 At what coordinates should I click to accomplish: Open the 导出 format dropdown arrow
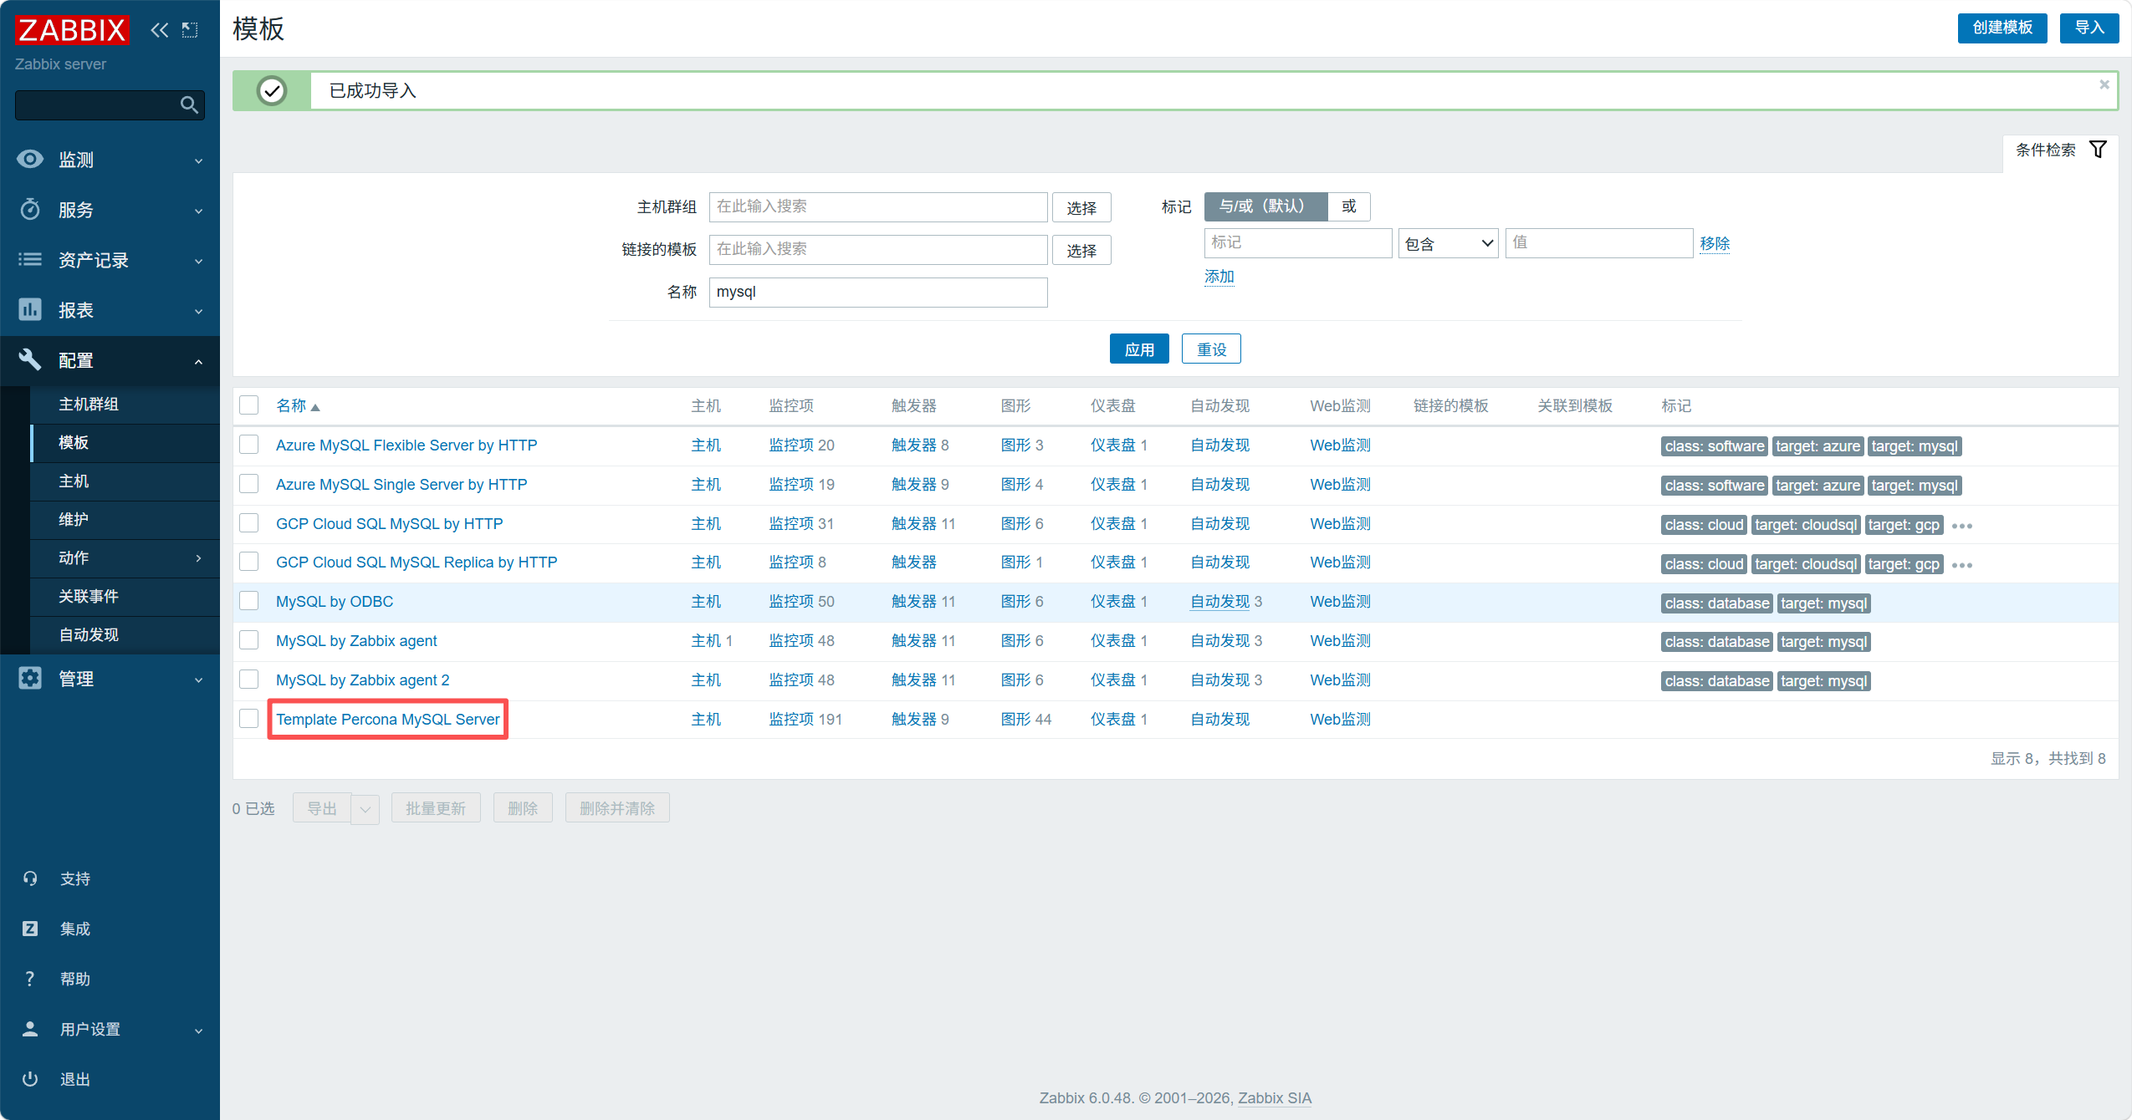click(x=365, y=809)
